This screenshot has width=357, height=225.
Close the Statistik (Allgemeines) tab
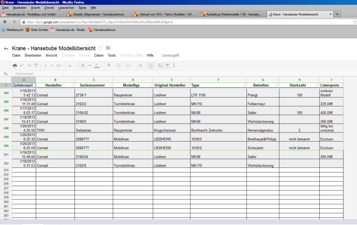[x=131, y=14]
